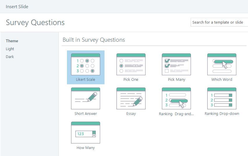Choose the Pick One question icon
The height and width of the screenshot is (156, 248).
[x=131, y=64]
